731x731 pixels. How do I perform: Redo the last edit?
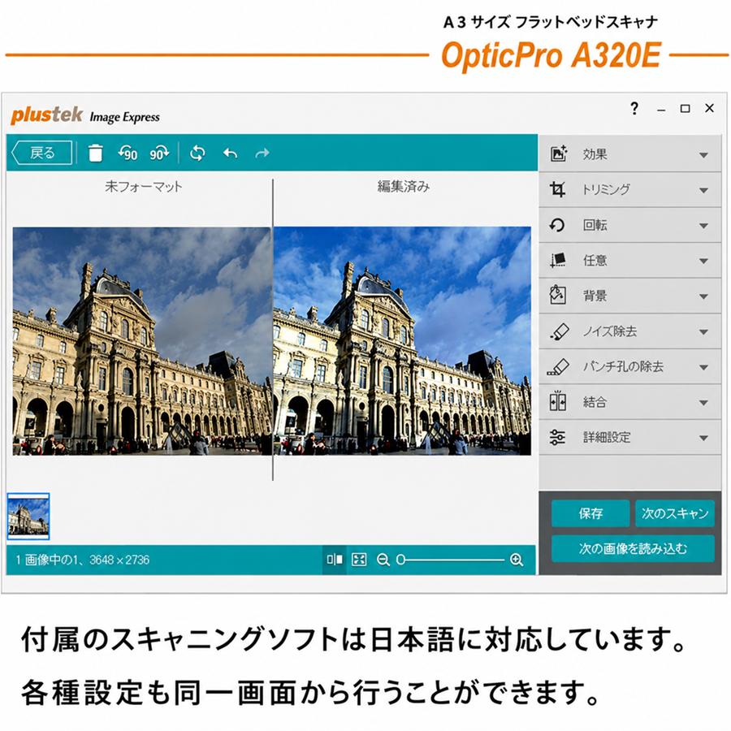pos(262,153)
